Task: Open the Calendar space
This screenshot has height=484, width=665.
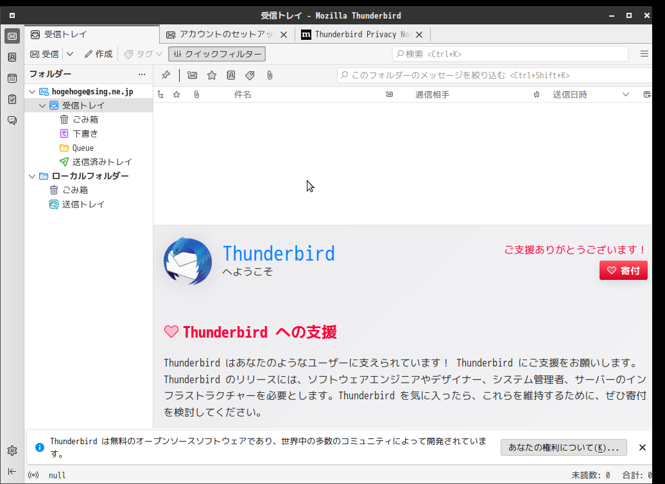Action: 12,78
